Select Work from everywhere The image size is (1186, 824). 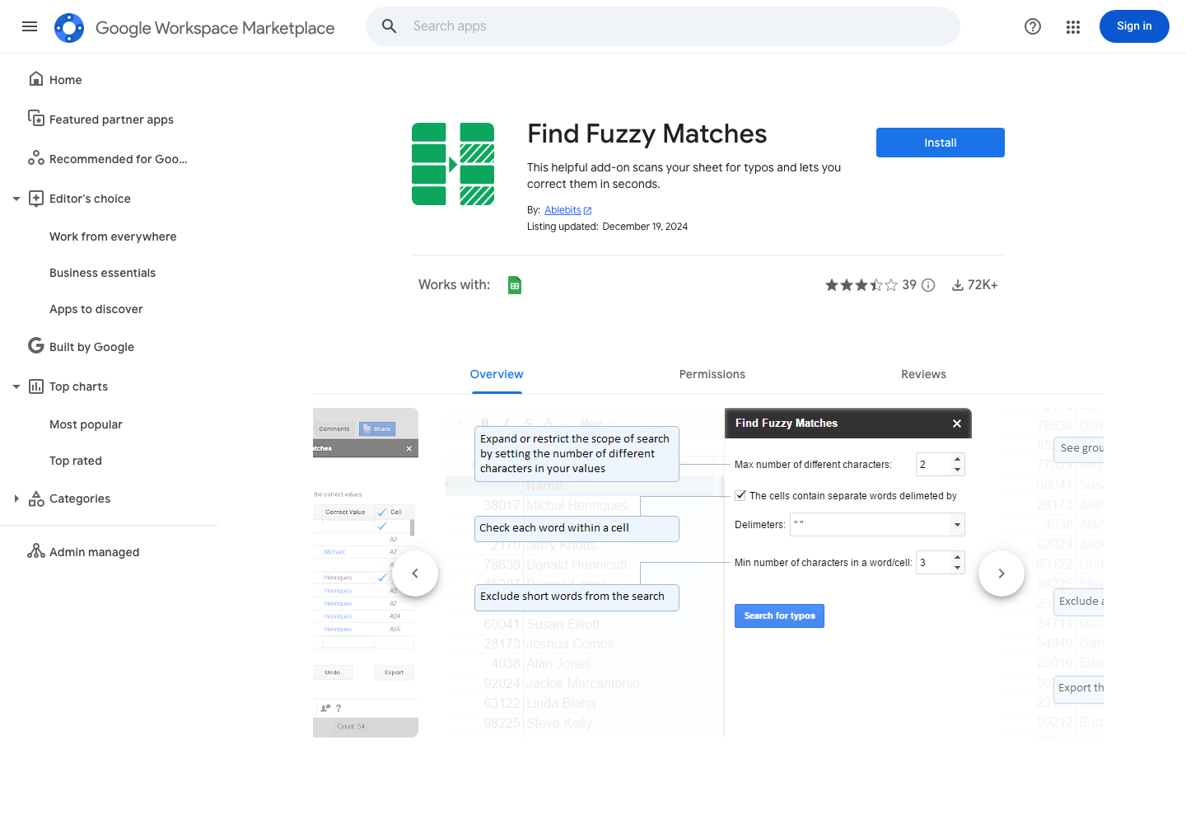[113, 236]
